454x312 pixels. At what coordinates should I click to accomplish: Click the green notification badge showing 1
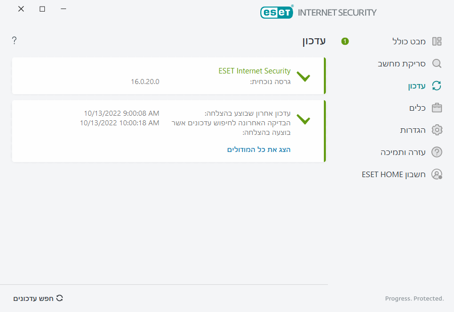coord(345,41)
